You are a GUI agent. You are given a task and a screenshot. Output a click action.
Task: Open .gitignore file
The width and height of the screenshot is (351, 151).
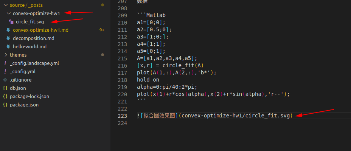20,80
